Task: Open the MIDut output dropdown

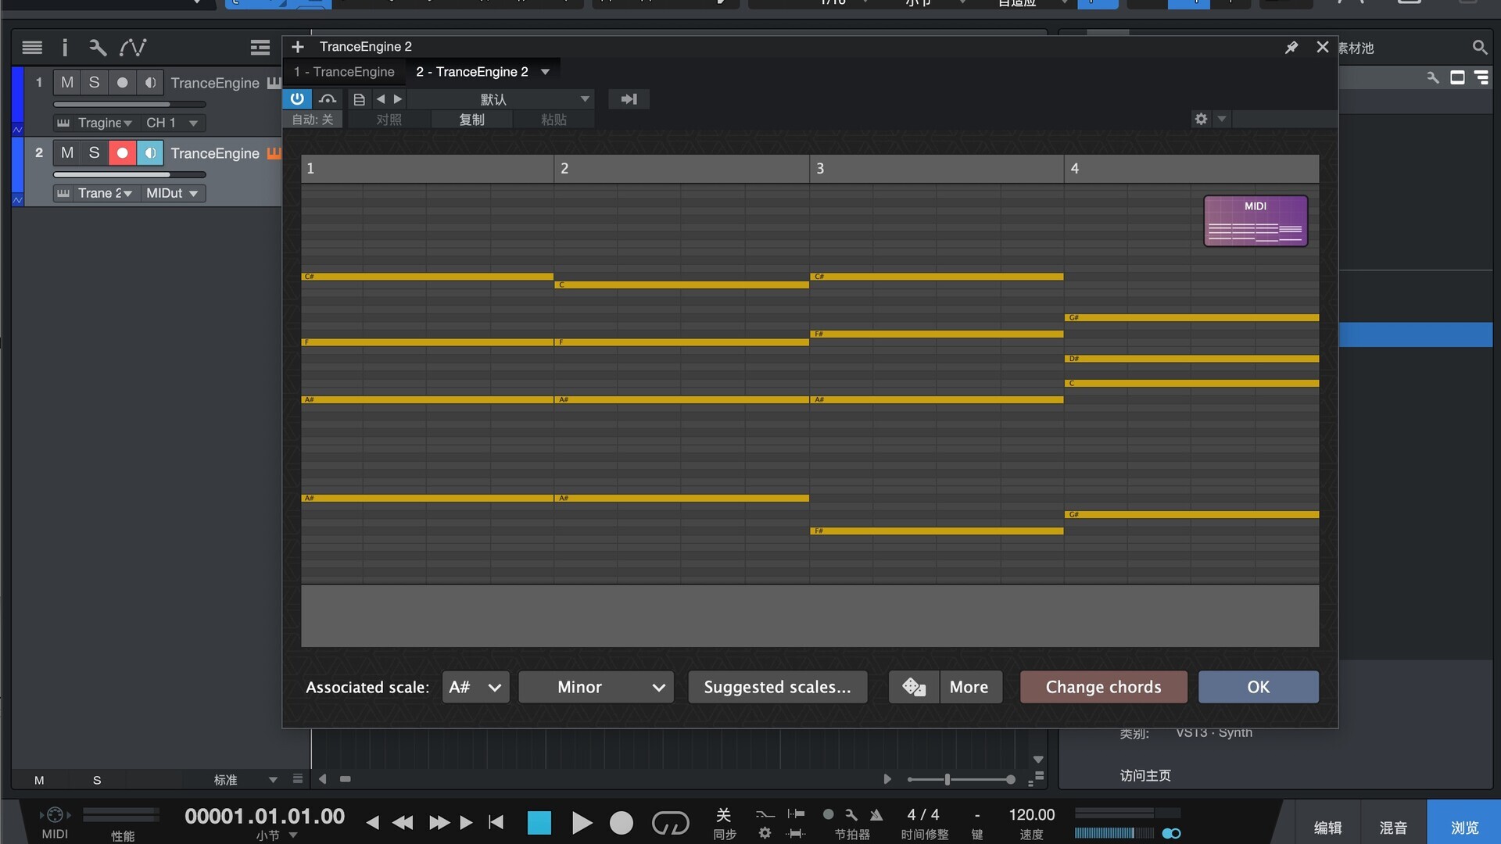Action: (x=173, y=193)
